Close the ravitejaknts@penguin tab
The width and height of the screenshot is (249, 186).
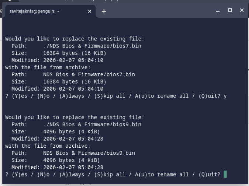pos(90,11)
